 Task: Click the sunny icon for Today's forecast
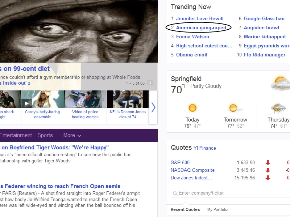point(192,108)
